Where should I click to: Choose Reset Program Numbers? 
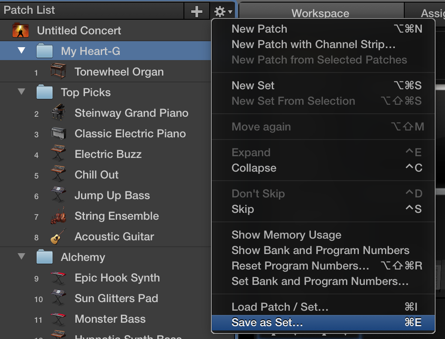point(323,266)
